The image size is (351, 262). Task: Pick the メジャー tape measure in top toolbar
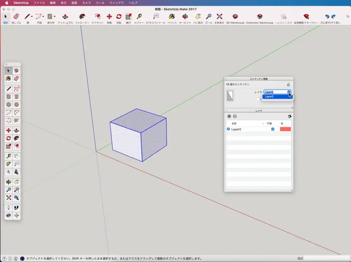[x=139, y=19]
